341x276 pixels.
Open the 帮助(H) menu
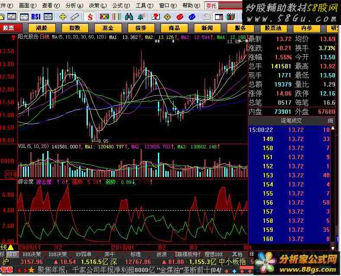pyautogui.click(x=191, y=6)
